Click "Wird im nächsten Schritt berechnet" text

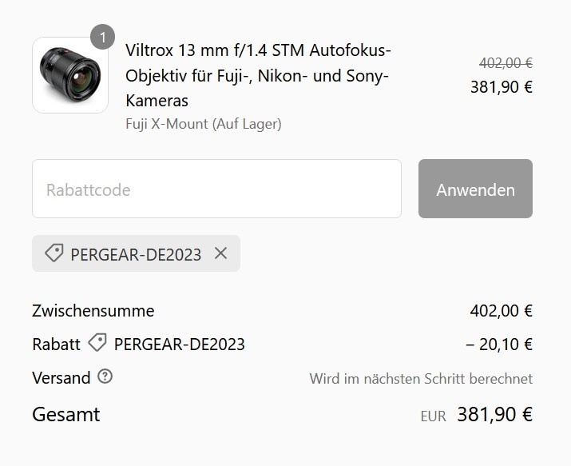click(x=421, y=378)
